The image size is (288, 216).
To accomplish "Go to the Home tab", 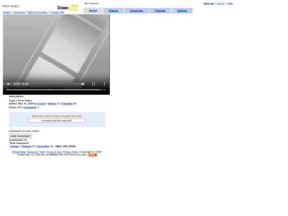I will 93,11.
